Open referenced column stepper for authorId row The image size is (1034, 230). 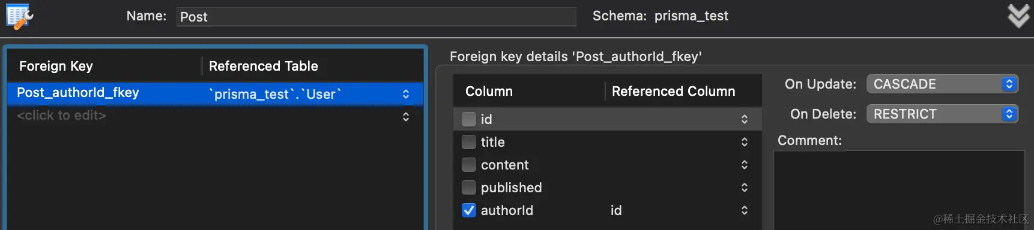point(745,210)
